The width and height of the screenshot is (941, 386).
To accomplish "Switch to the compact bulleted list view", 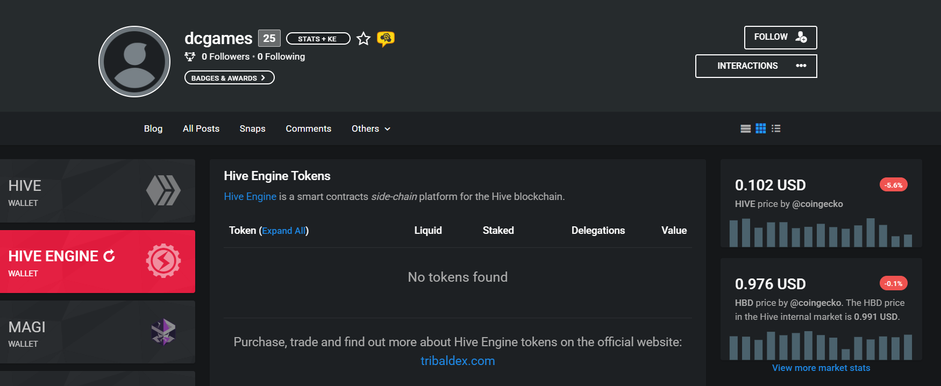I will 776,128.
